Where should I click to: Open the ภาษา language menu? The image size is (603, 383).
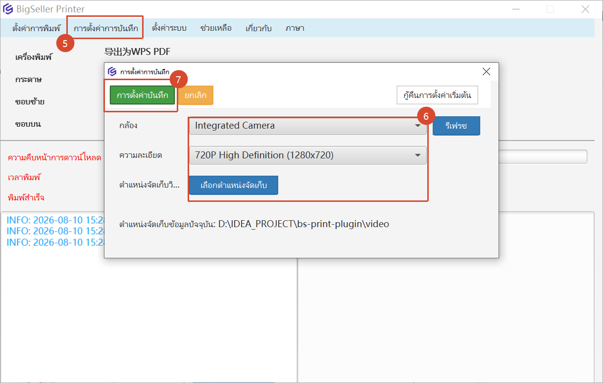(295, 28)
